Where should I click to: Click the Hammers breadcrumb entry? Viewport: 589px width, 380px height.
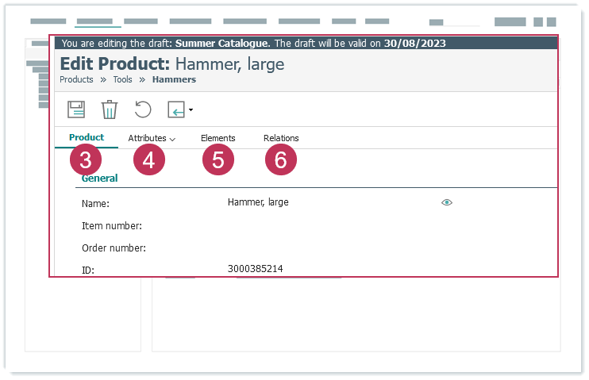tap(174, 79)
